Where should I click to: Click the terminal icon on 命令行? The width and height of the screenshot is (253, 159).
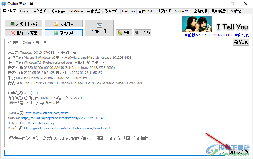[136, 33]
